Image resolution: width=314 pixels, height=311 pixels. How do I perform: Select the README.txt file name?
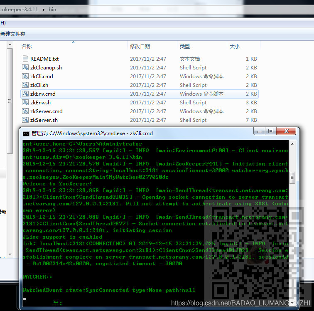(44, 59)
